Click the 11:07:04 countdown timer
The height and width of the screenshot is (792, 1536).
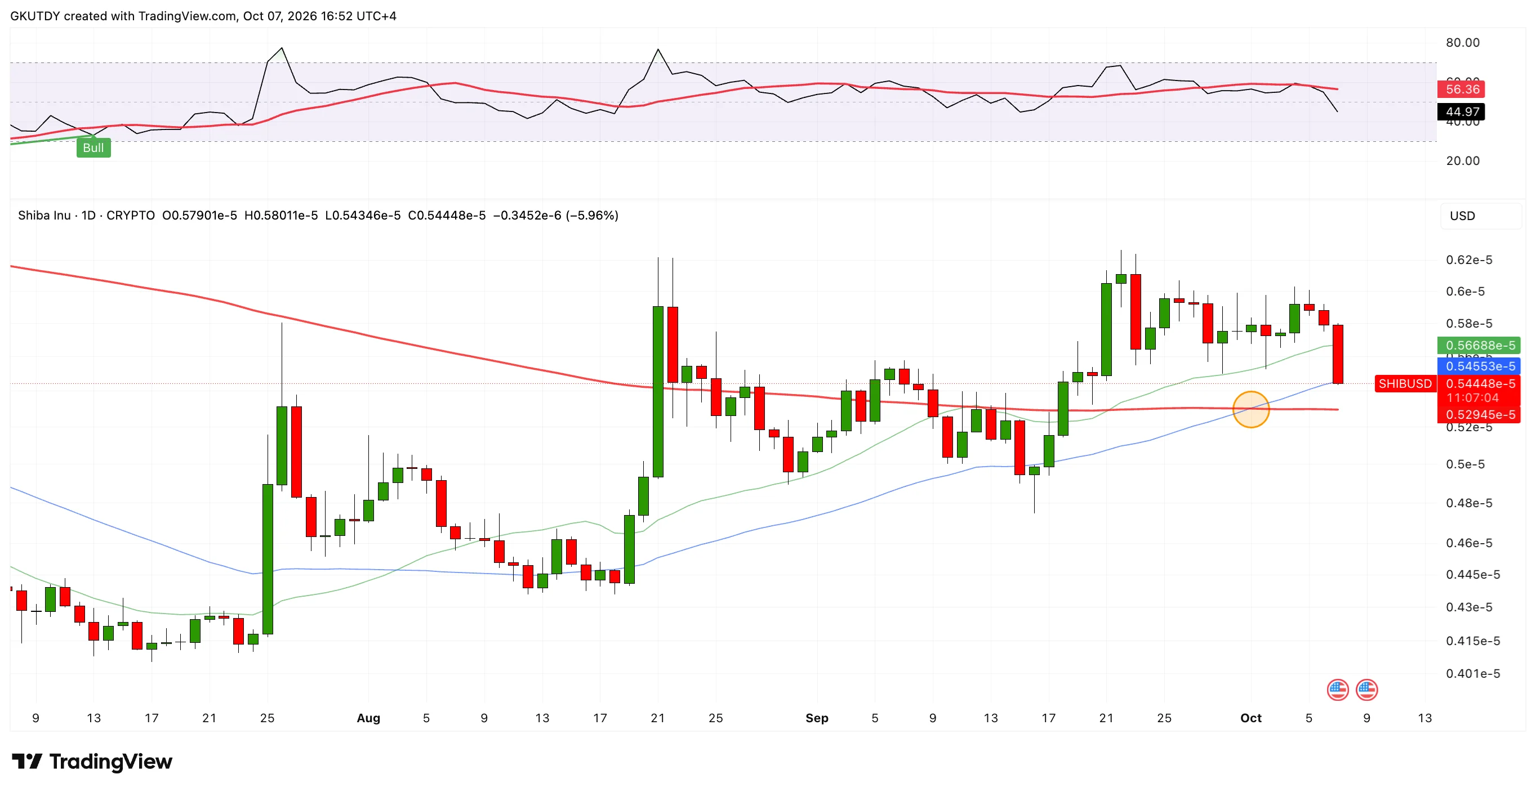pyautogui.click(x=1472, y=398)
